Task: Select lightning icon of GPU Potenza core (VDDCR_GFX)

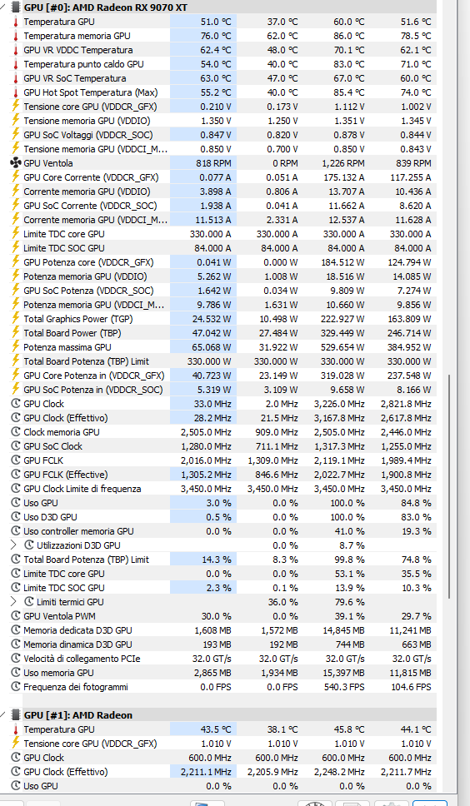Action: point(16,262)
